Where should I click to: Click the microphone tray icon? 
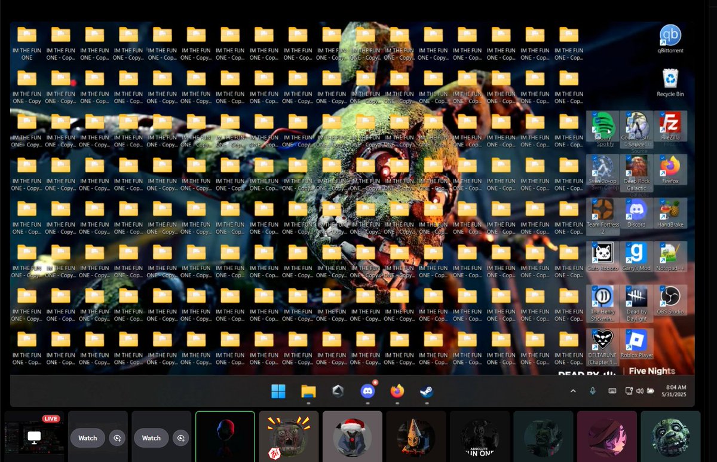[x=593, y=391]
